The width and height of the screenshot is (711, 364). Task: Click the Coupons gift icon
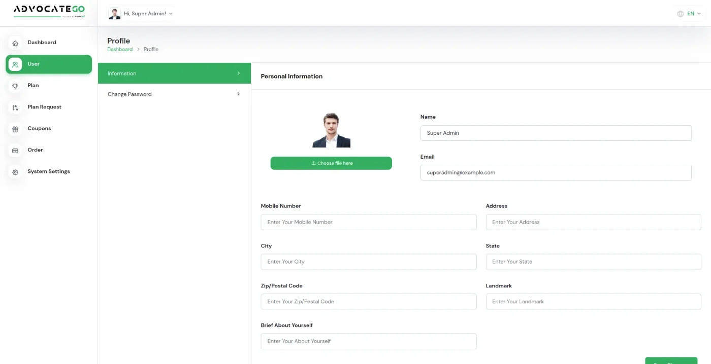click(15, 129)
